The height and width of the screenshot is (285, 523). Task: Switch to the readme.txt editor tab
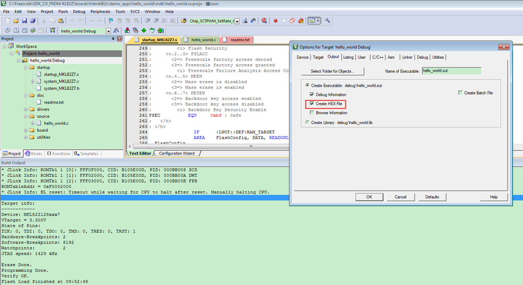pos(237,40)
